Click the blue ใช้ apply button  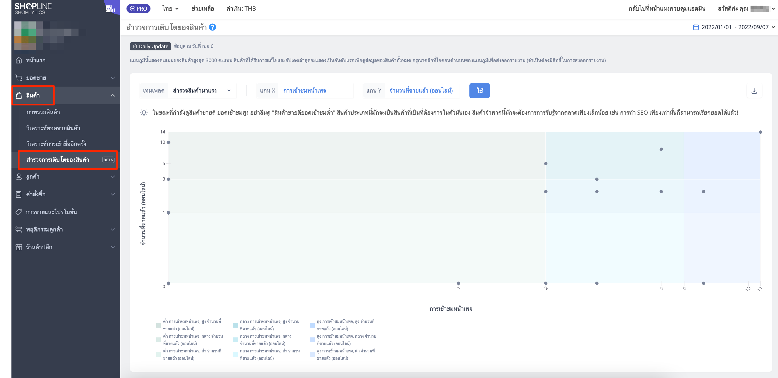pyautogui.click(x=479, y=90)
